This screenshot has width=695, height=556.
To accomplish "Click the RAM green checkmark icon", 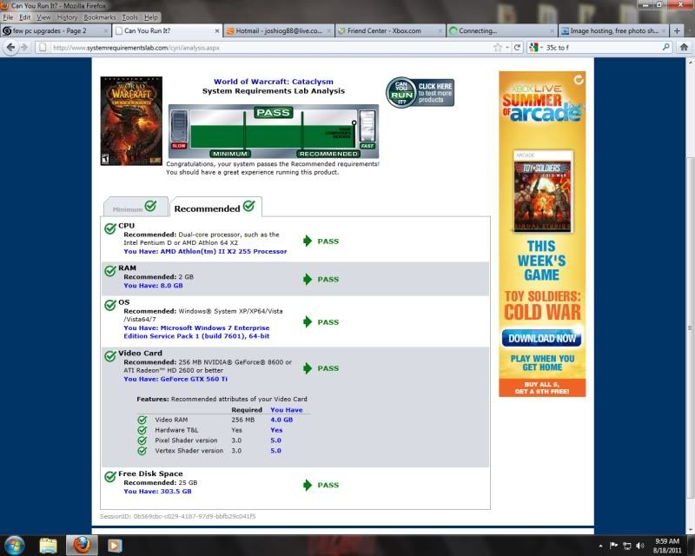I will click(x=110, y=270).
